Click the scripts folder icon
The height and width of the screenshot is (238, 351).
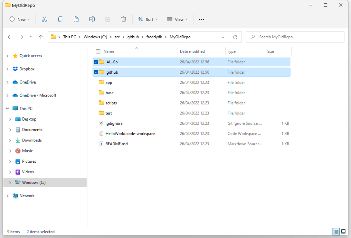(x=101, y=103)
